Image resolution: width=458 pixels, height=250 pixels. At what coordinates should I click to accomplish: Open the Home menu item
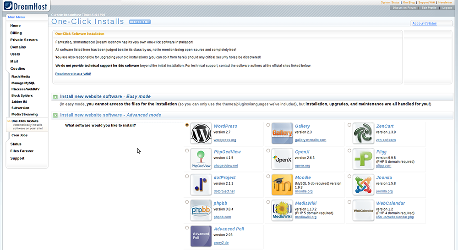tap(16, 26)
